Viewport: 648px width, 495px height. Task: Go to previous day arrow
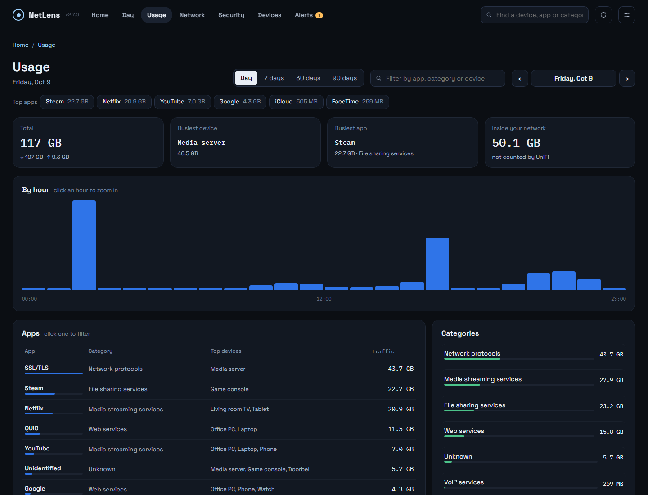tap(520, 78)
